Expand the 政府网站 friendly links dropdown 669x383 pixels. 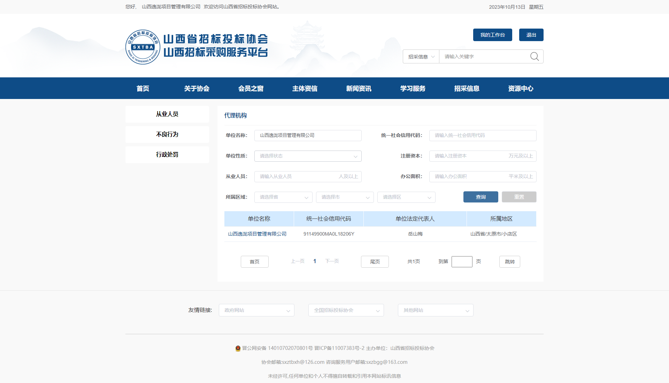[x=256, y=310]
